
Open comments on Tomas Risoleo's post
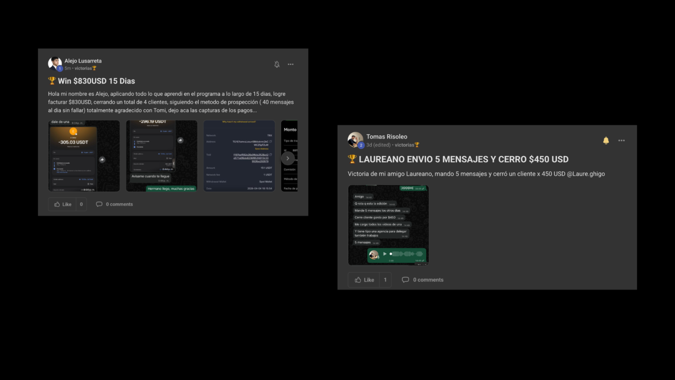pos(422,280)
